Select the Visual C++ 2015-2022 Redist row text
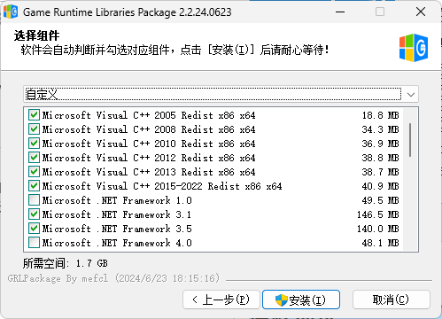The width and height of the screenshot is (442, 319). pyautogui.click(x=162, y=186)
